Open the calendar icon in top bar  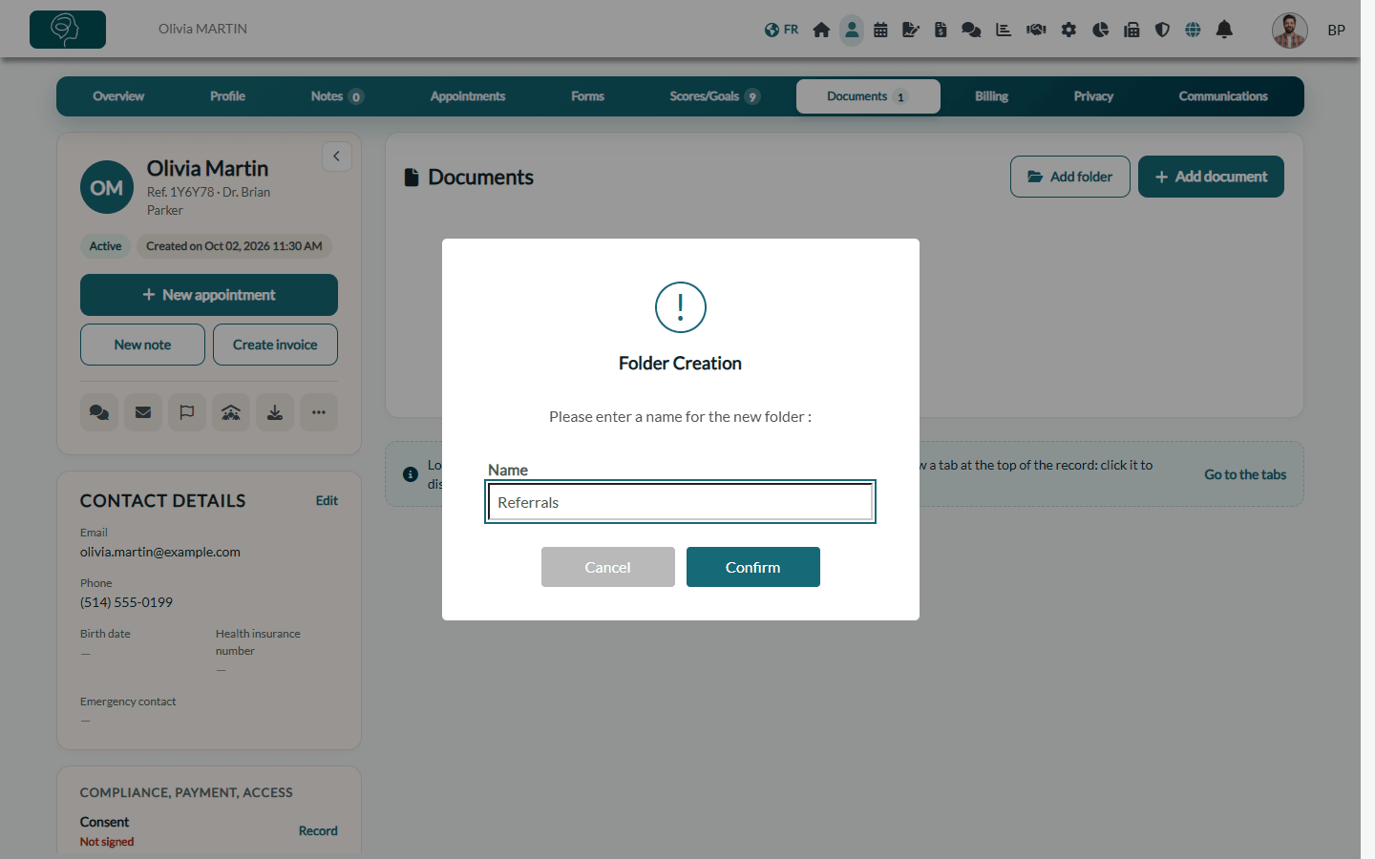tap(880, 30)
